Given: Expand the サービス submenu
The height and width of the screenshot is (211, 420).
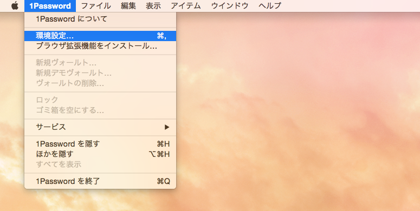Looking at the screenshot, I should click(x=100, y=127).
